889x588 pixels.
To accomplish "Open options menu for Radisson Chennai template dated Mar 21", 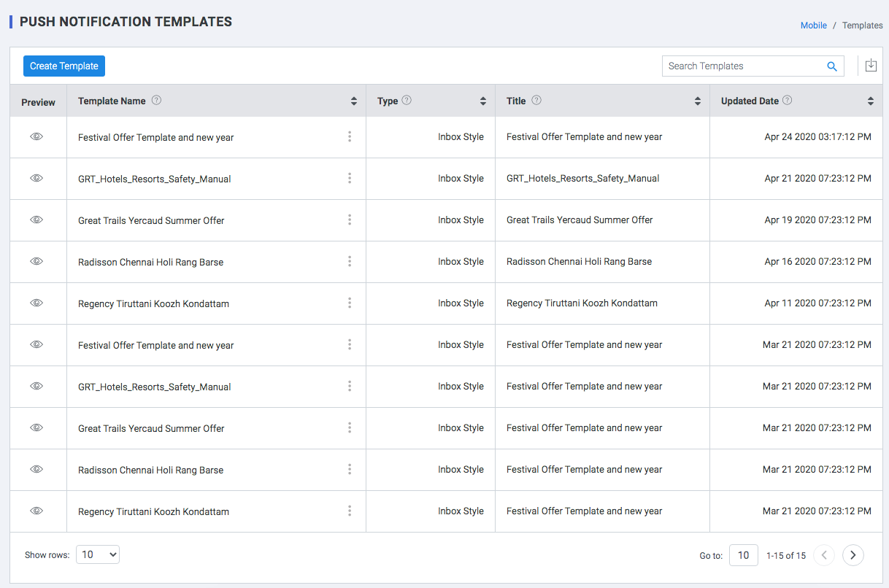I will (350, 469).
